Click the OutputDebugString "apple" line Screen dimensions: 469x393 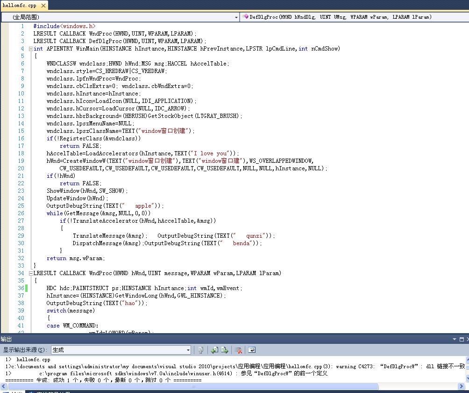click(x=105, y=206)
